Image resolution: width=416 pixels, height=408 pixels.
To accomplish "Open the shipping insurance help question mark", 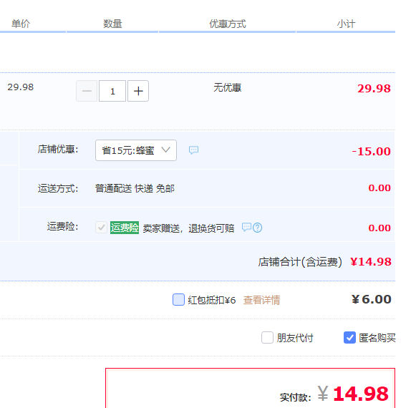I will click(257, 228).
